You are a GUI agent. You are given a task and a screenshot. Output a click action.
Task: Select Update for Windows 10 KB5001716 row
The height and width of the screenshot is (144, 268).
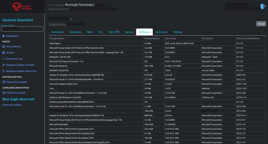157,115
